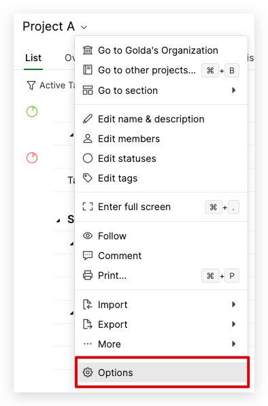
Task: Click the Active Tasks filter funnel icon
Action: coord(31,85)
